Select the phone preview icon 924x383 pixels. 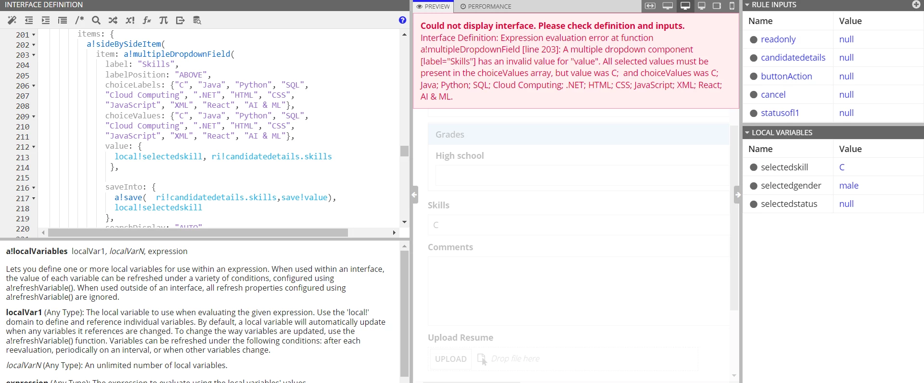[732, 6]
